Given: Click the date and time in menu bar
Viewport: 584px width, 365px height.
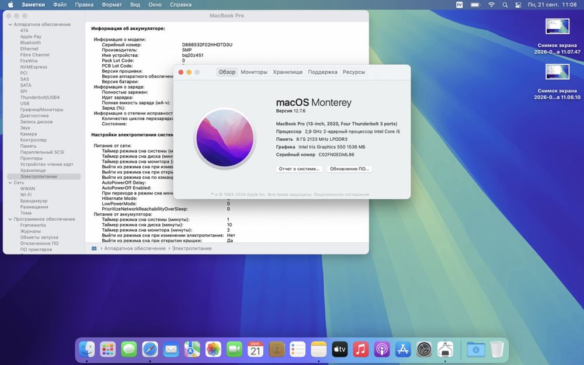Looking at the screenshot, I should (552, 5).
